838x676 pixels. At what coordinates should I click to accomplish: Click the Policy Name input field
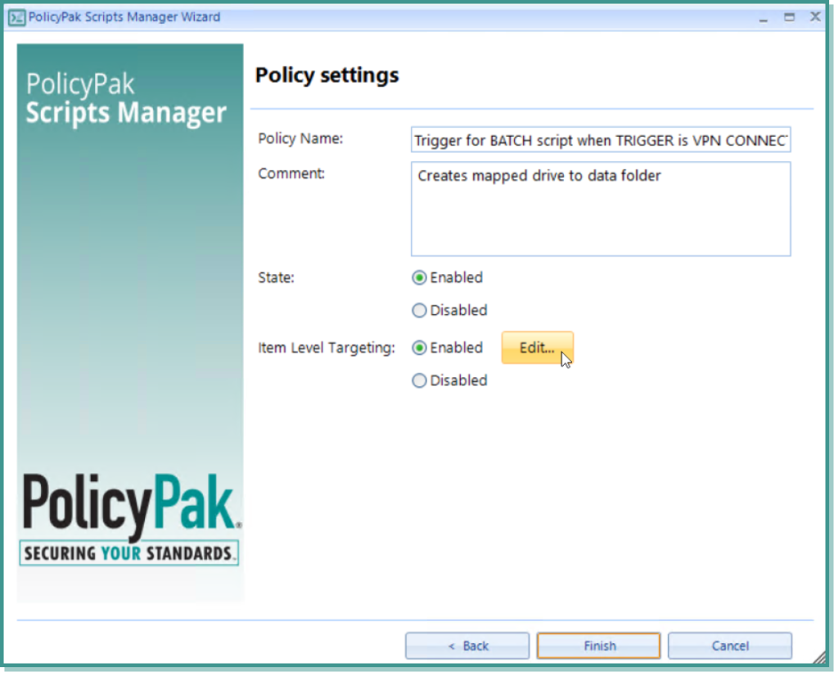(600, 139)
